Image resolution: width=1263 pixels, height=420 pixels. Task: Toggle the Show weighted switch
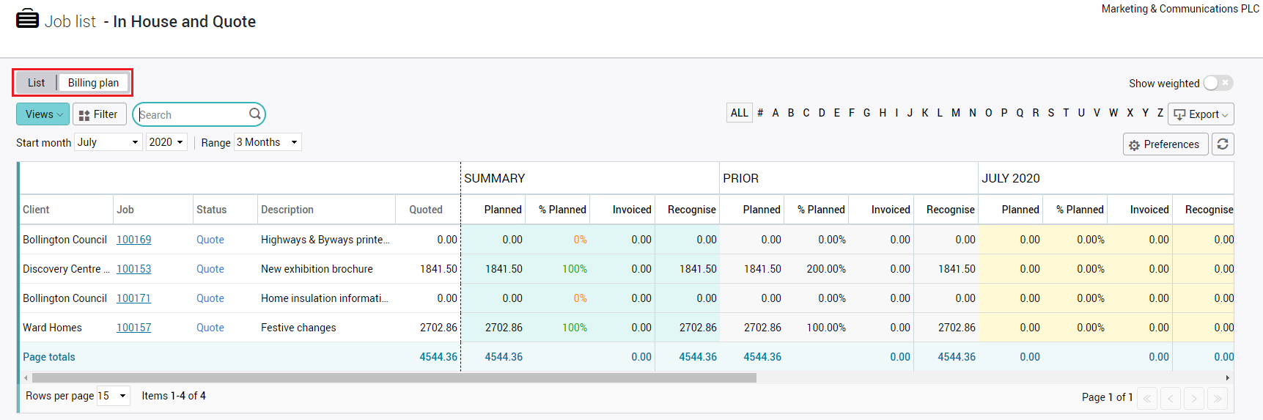1218,84
